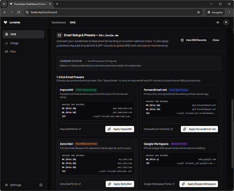Screen dimensions: 234x191
Task: Click View DNS Records button
Action: coord(193,40)
